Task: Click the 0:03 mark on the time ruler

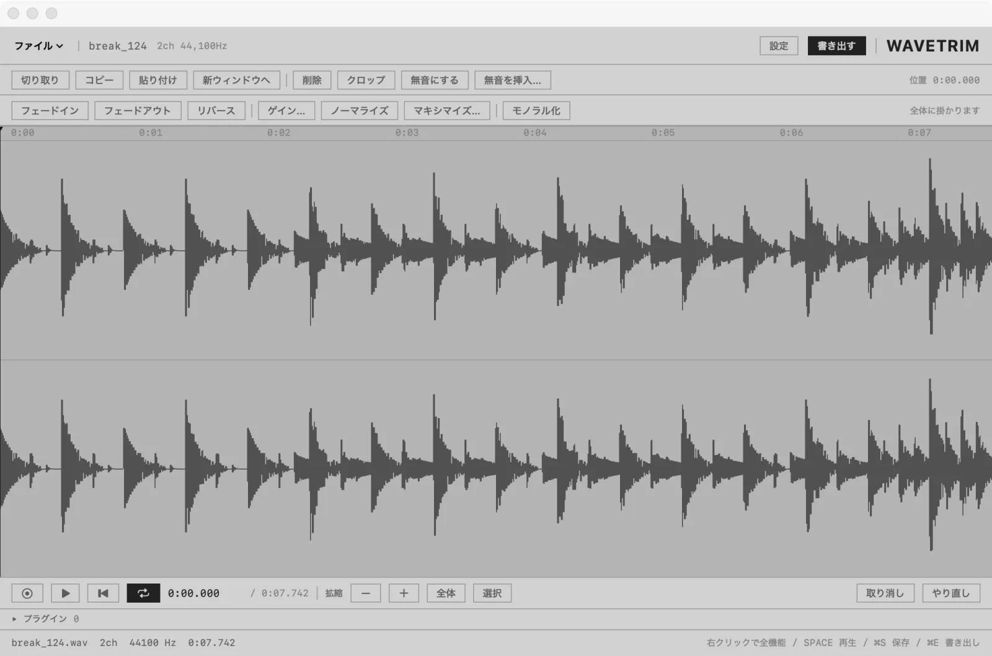Action: pyautogui.click(x=407, y=133)
